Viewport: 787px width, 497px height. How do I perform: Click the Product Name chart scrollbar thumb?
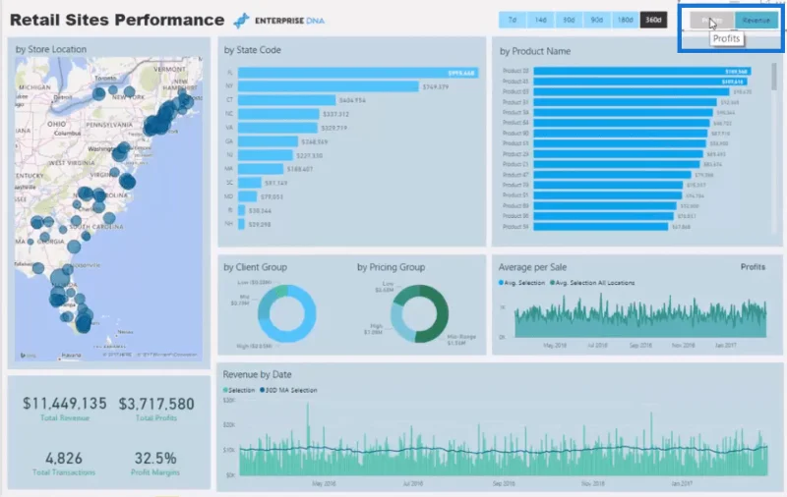click(x=774, y=77)
